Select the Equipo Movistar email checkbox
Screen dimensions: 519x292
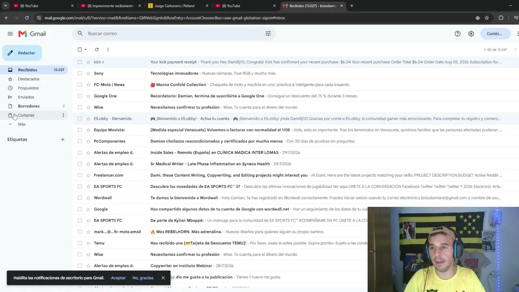click(x=79, y=130)
